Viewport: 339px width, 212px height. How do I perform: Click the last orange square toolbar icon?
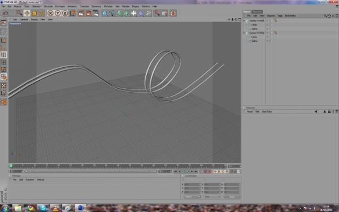(x=173, y=13)
